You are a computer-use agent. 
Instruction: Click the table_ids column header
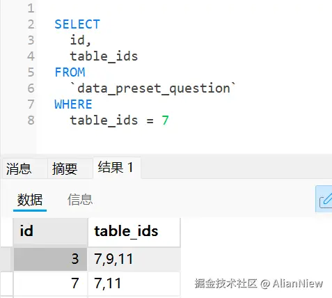pos(134,231)
